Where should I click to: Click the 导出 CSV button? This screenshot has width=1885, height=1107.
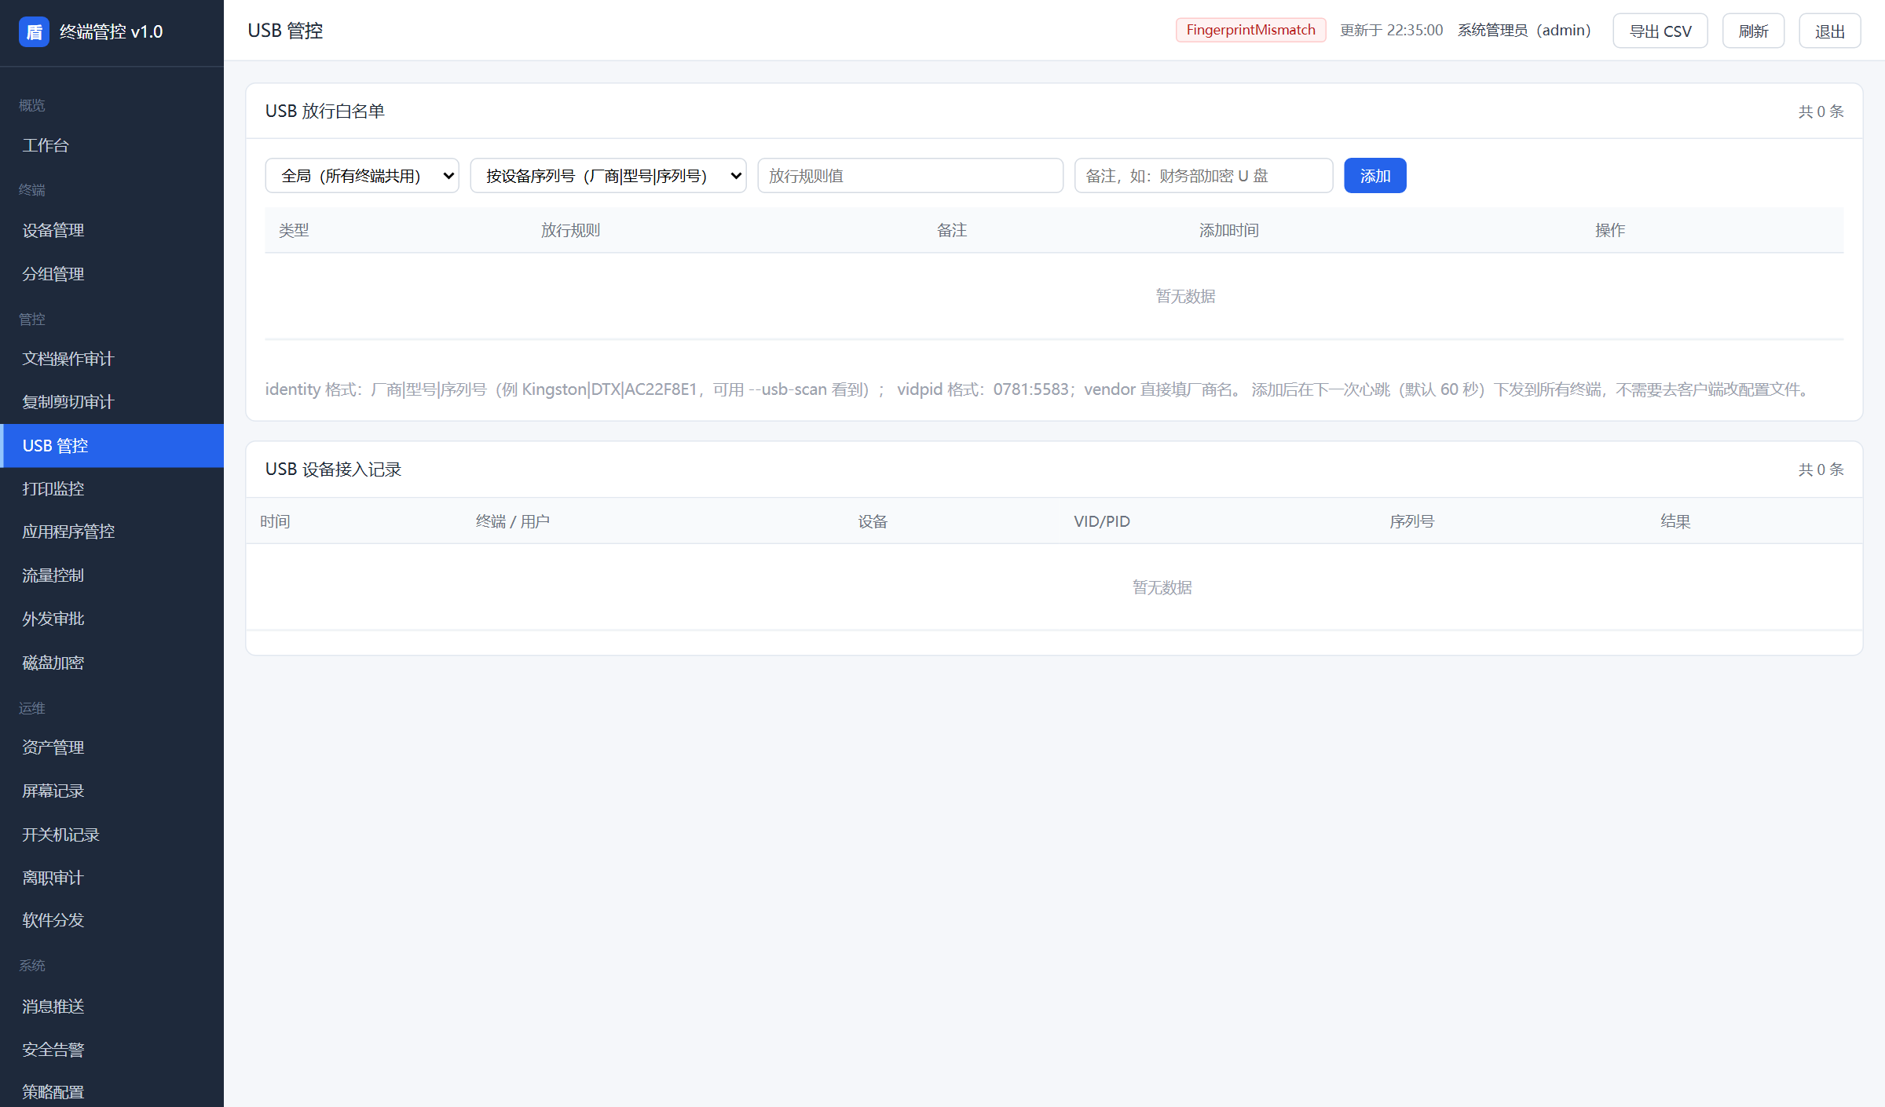pos(1660,31)
